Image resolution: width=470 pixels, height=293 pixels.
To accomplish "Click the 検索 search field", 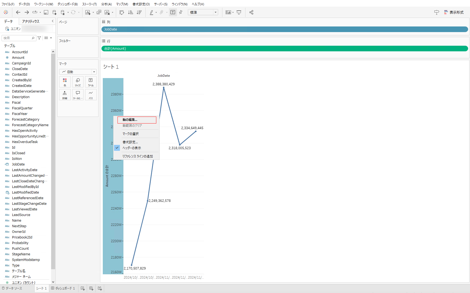I will click(17, 38).
